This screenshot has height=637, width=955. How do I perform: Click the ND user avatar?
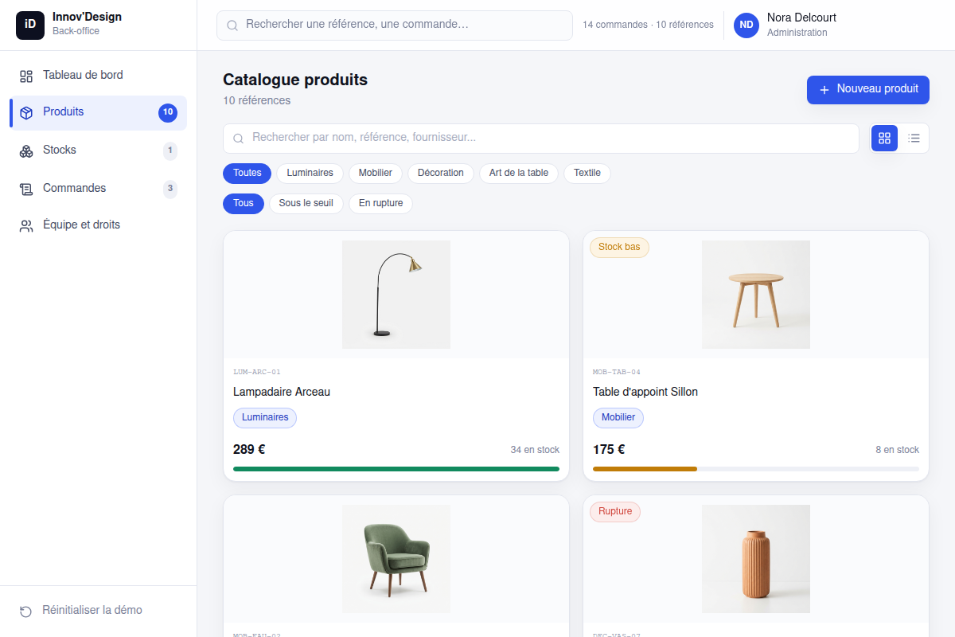[746, 25]
